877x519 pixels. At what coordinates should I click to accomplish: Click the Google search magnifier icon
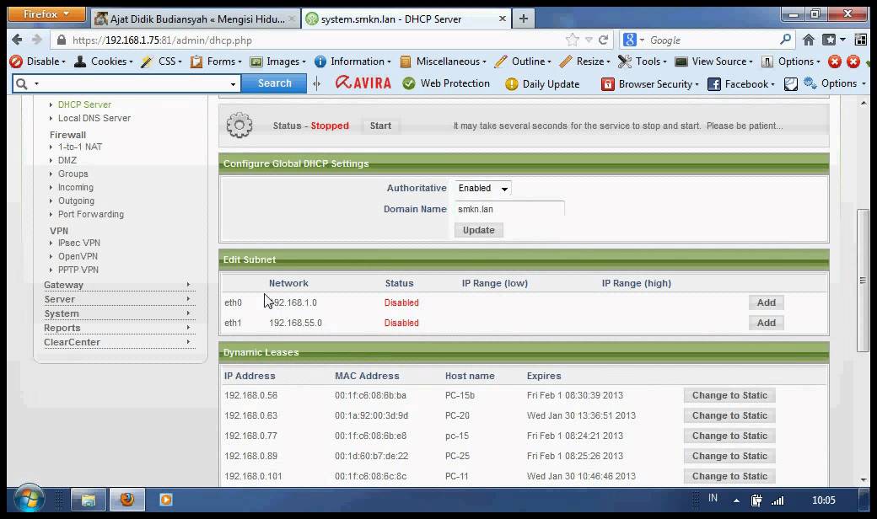tap(785, 39)
